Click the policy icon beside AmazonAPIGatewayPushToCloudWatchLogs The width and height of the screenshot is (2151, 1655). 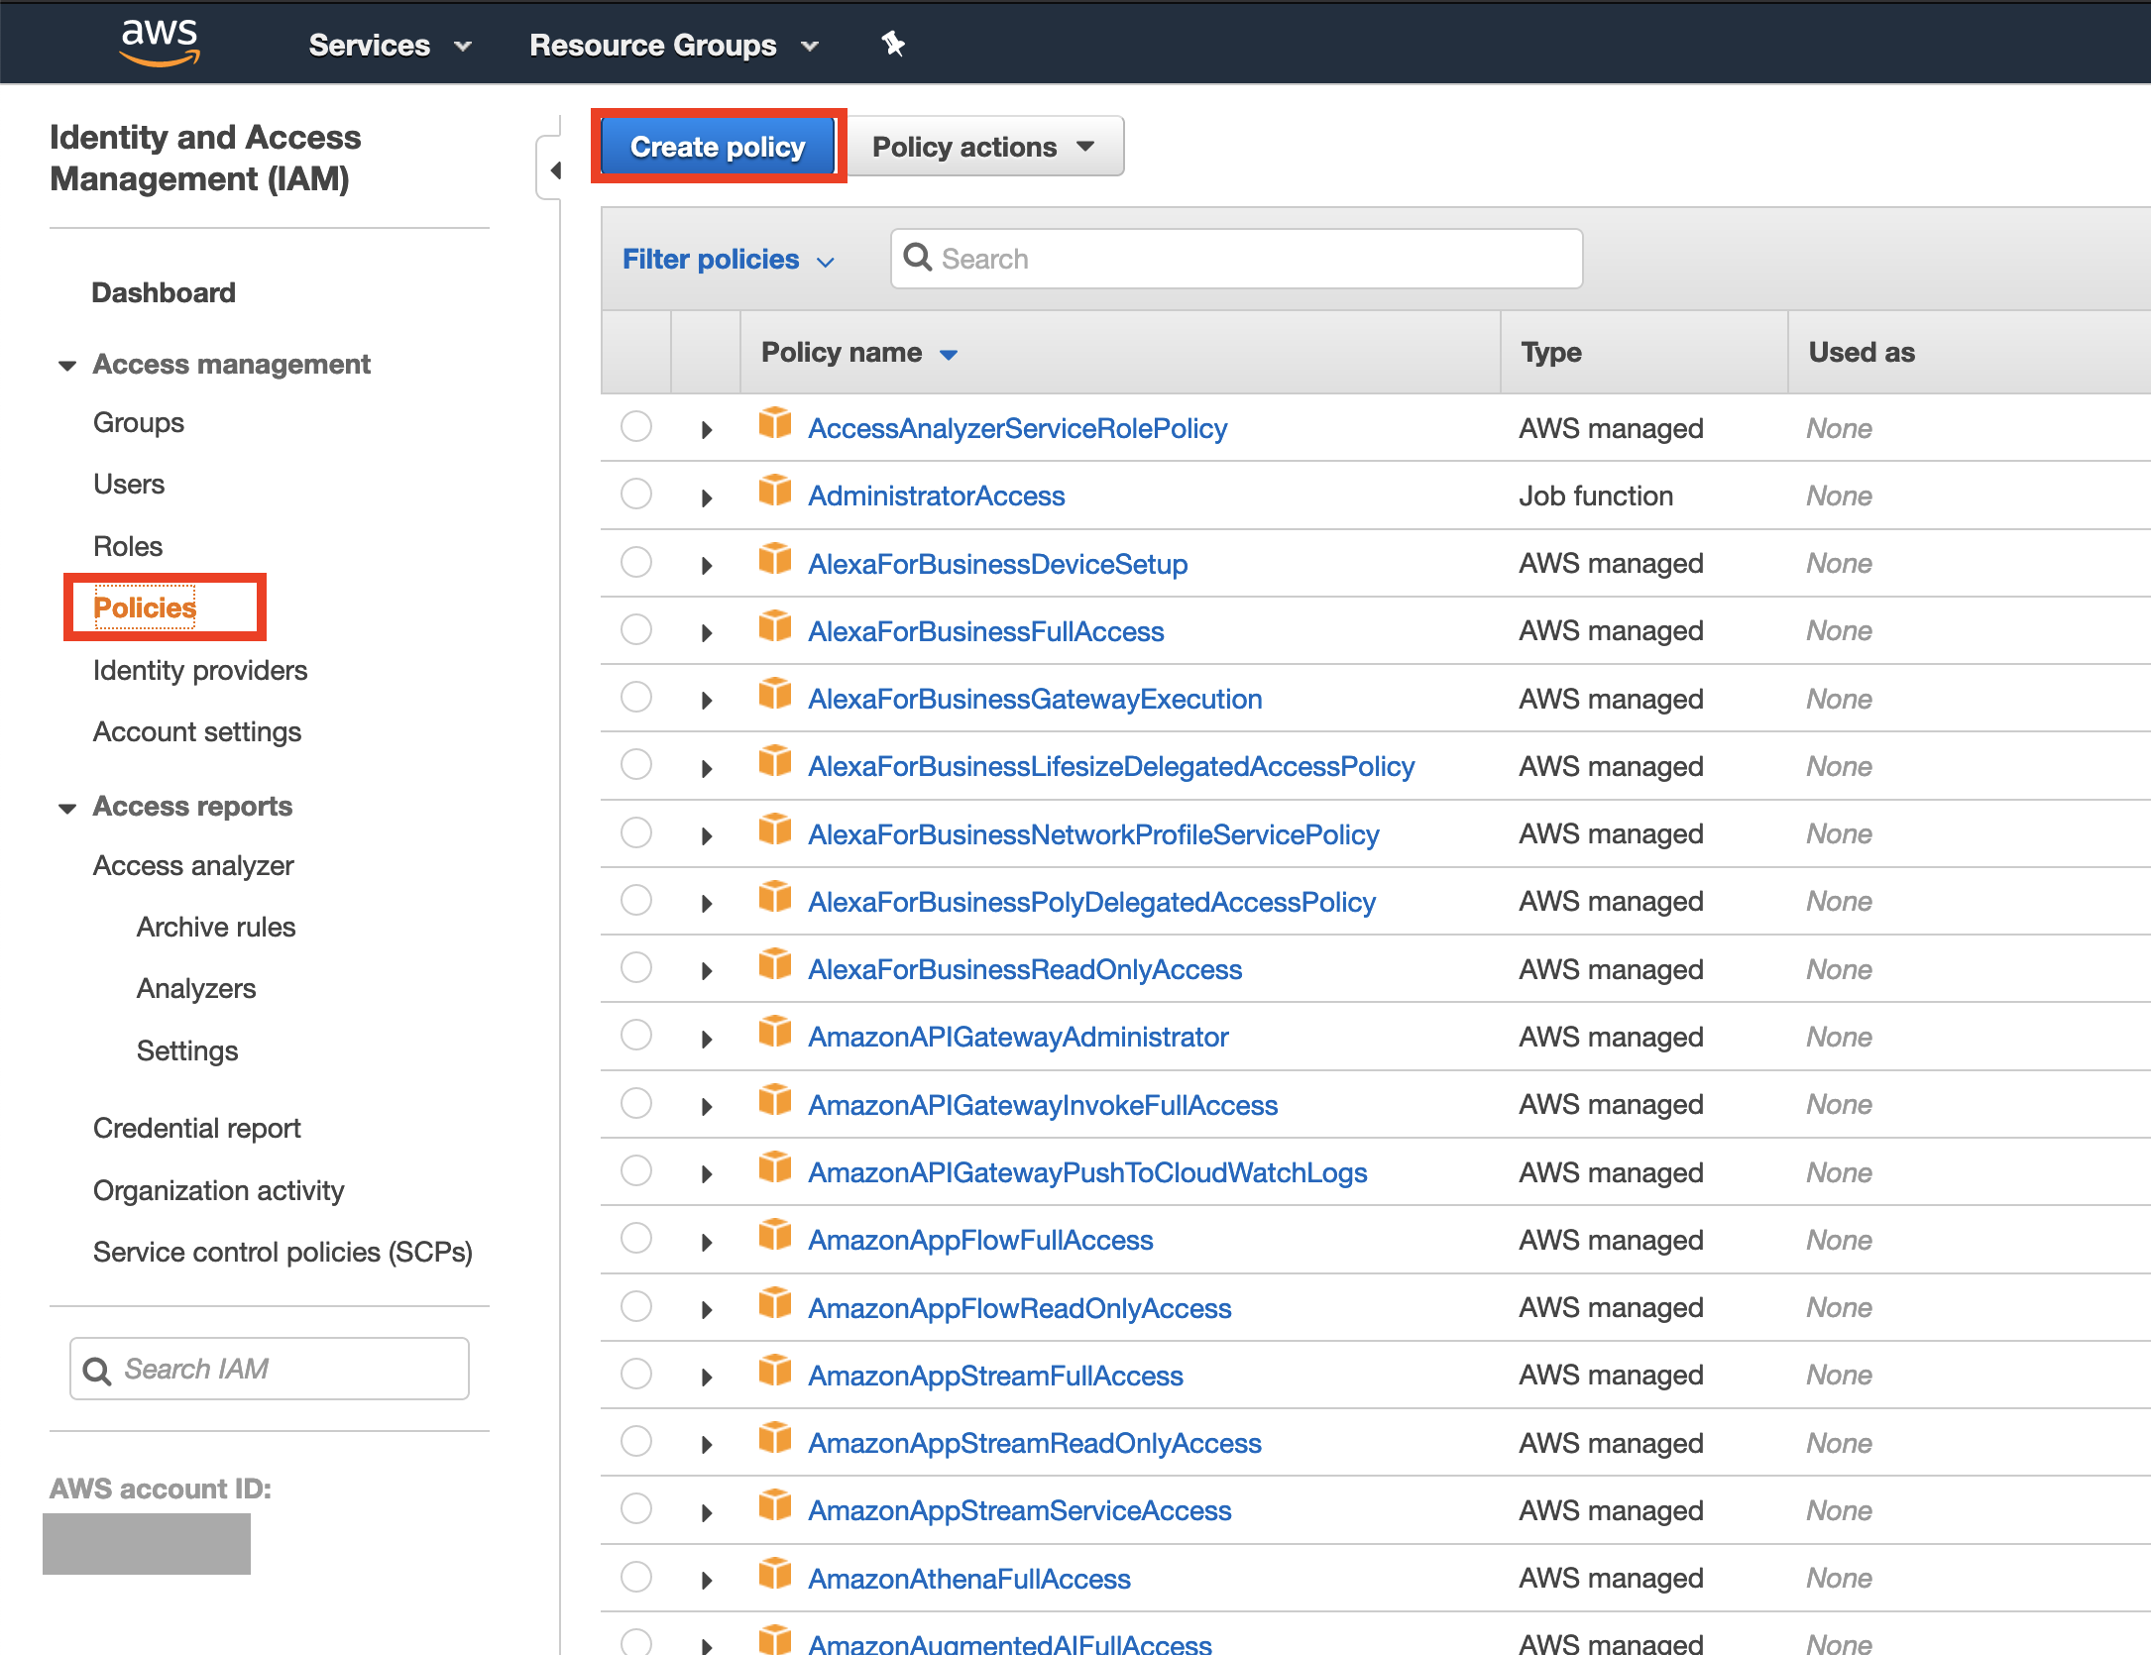(x=775, y=1168)
